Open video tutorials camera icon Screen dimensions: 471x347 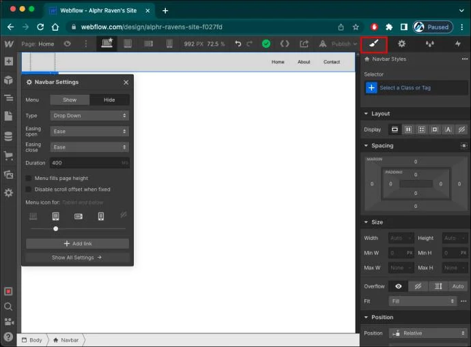click(9, 322)
